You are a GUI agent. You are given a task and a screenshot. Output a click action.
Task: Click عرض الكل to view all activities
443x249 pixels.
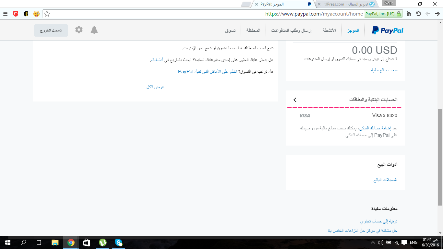tap(155, 87)
